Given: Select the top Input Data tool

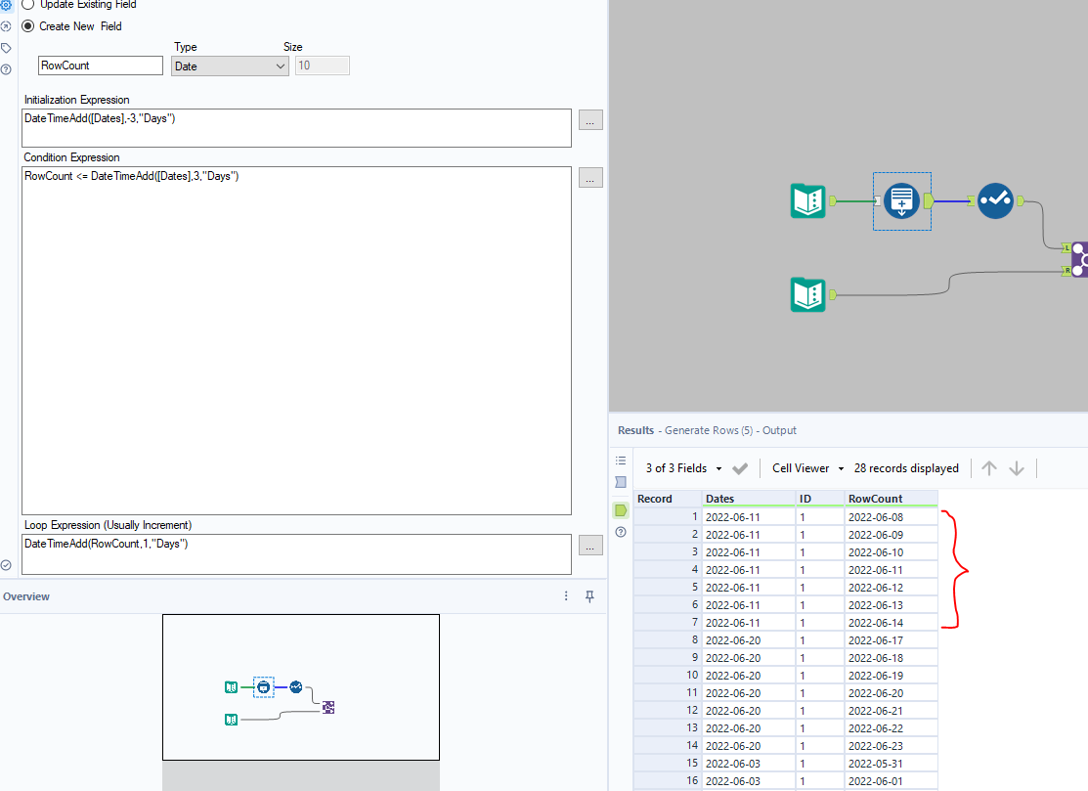Looking at the screenshot, I should 807,200.
